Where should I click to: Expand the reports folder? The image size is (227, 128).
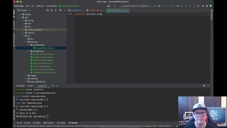23,33
